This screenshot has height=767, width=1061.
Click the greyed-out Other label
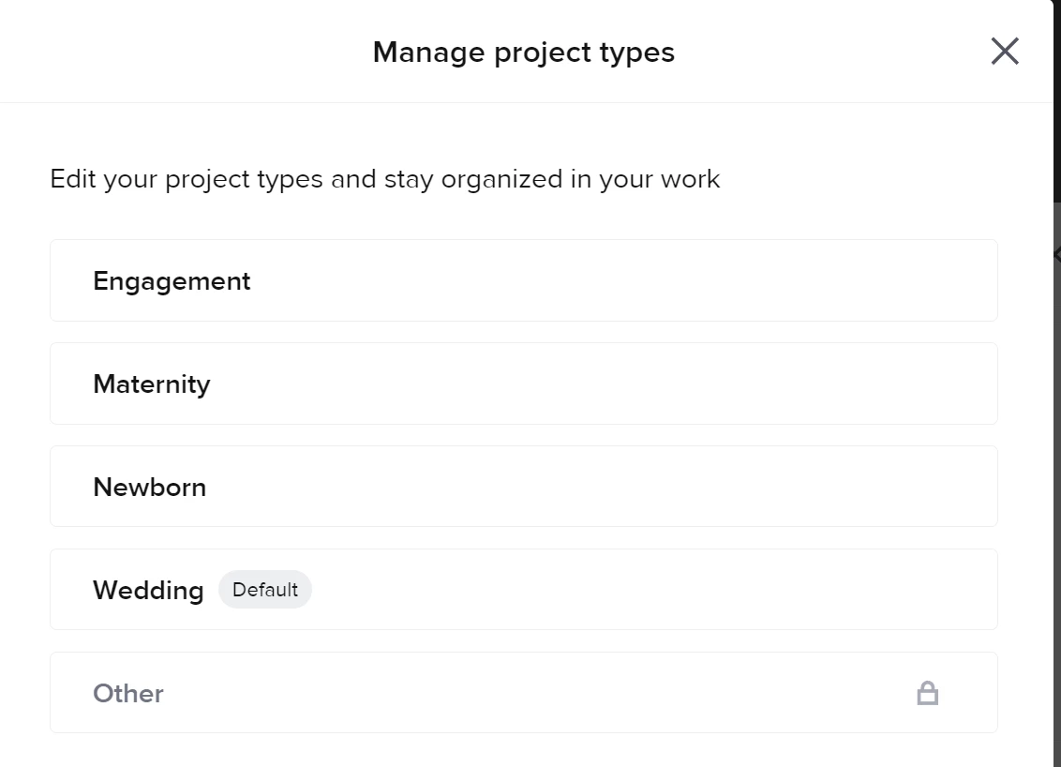(128, 694)
